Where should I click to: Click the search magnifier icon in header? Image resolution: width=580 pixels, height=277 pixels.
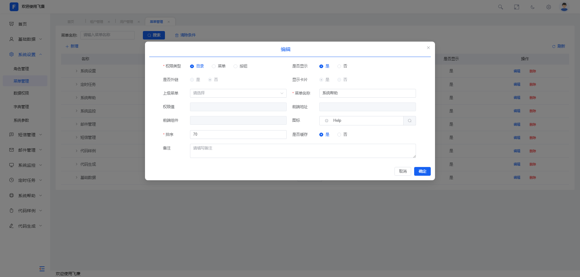(501, 7)
